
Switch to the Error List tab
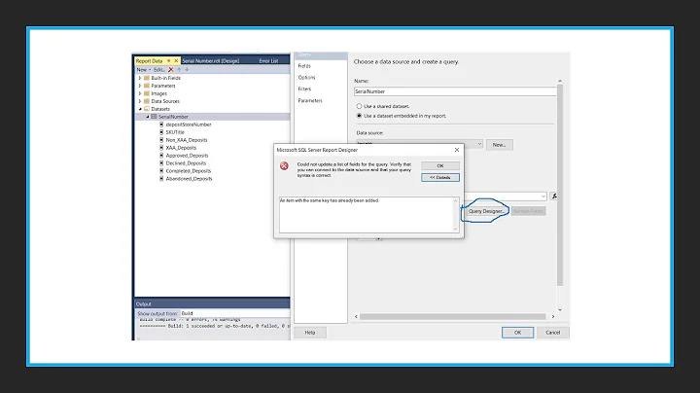[268, 60]
